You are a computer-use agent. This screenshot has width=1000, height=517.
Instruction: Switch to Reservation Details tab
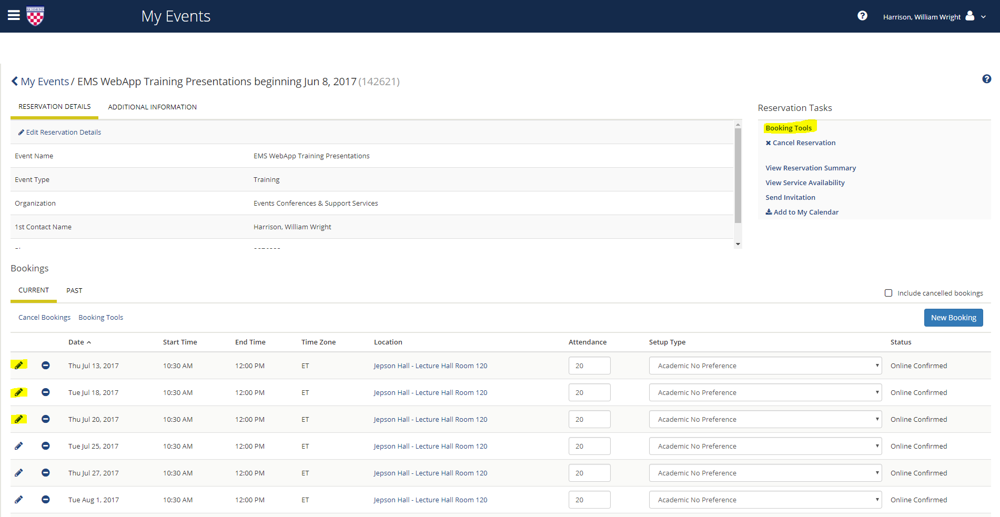pos(55,107)
